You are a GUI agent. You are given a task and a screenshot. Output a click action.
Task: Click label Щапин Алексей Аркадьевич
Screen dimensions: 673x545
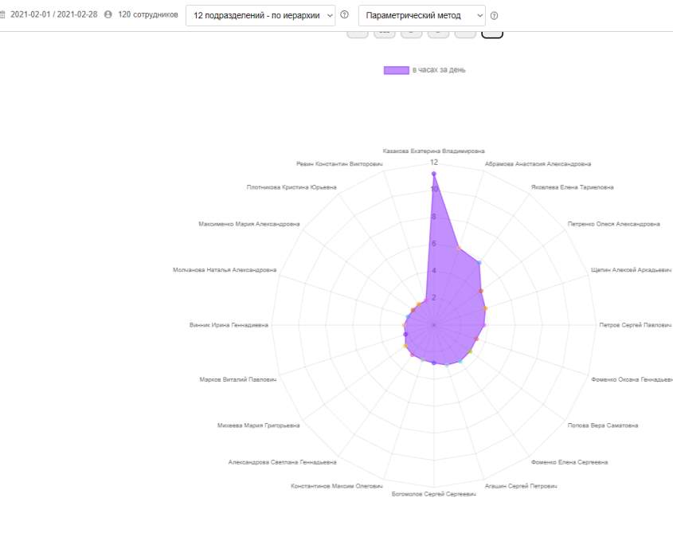tap(631, 270)
